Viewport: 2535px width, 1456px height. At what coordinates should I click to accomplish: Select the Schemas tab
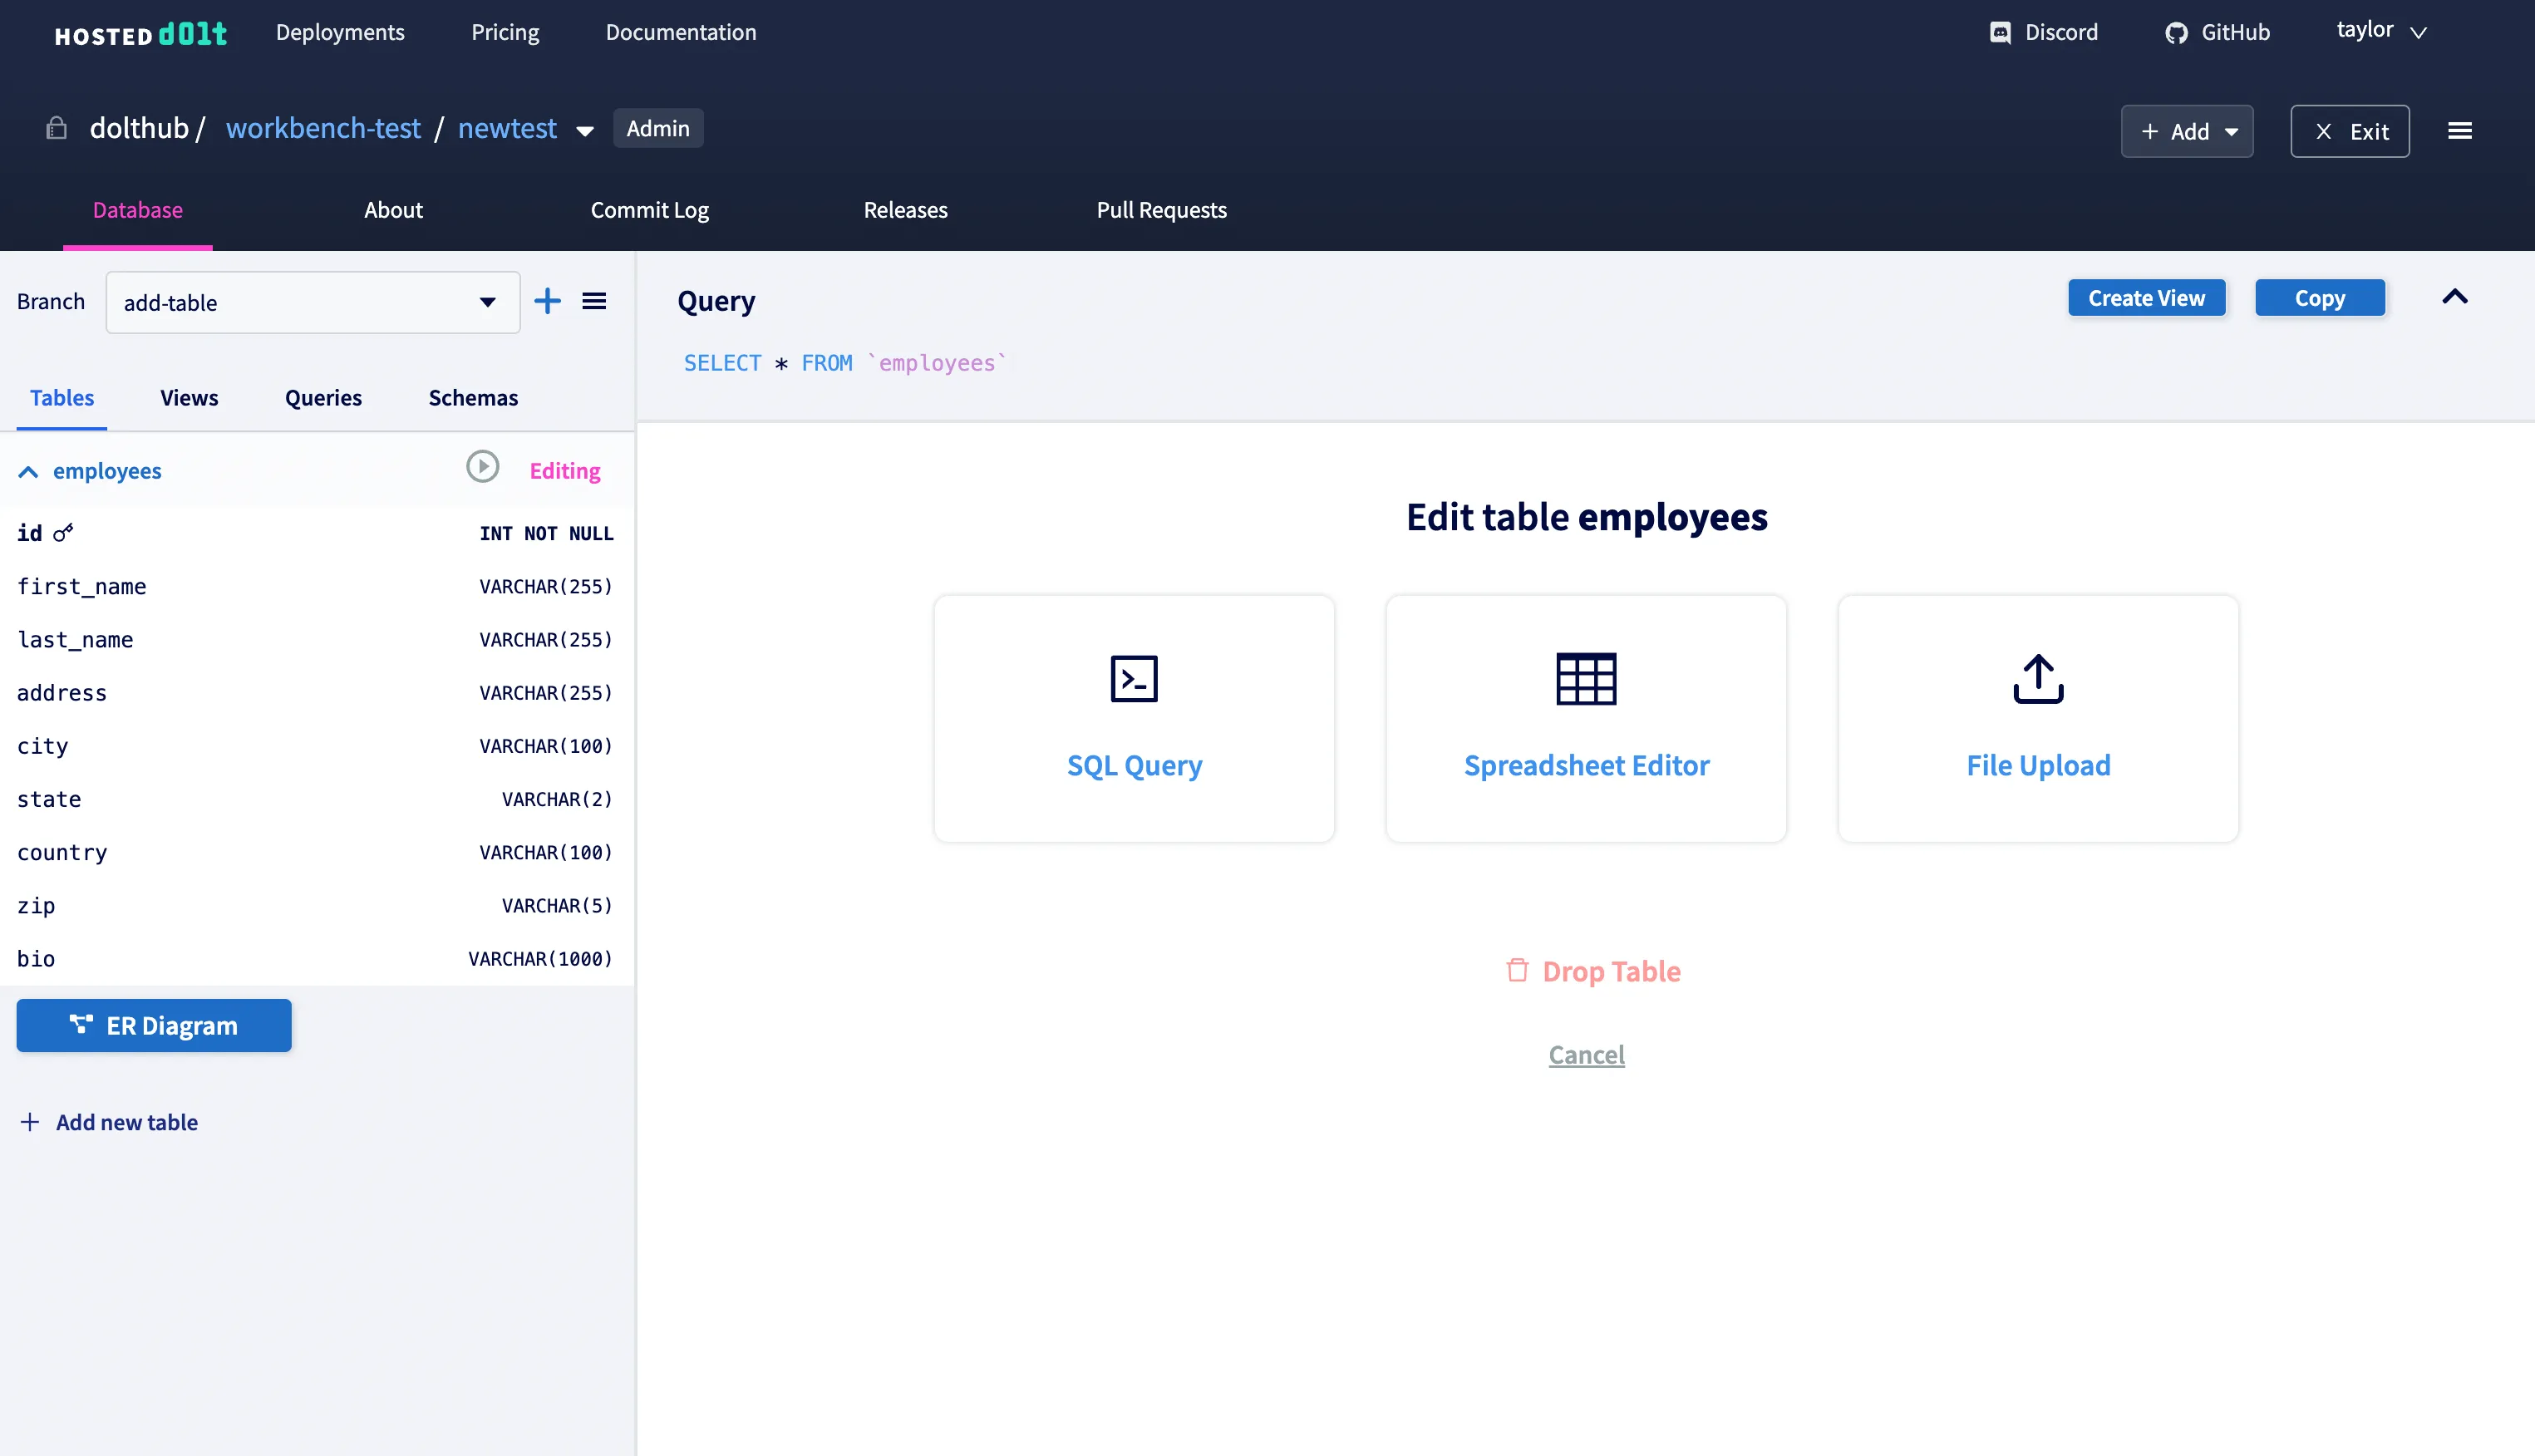pos(473,397)
